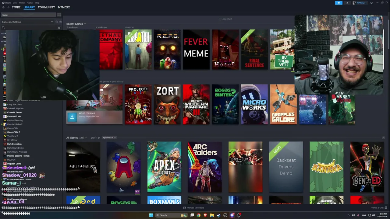Open File Explorer from the taskbar

click(x=212, y=215)
